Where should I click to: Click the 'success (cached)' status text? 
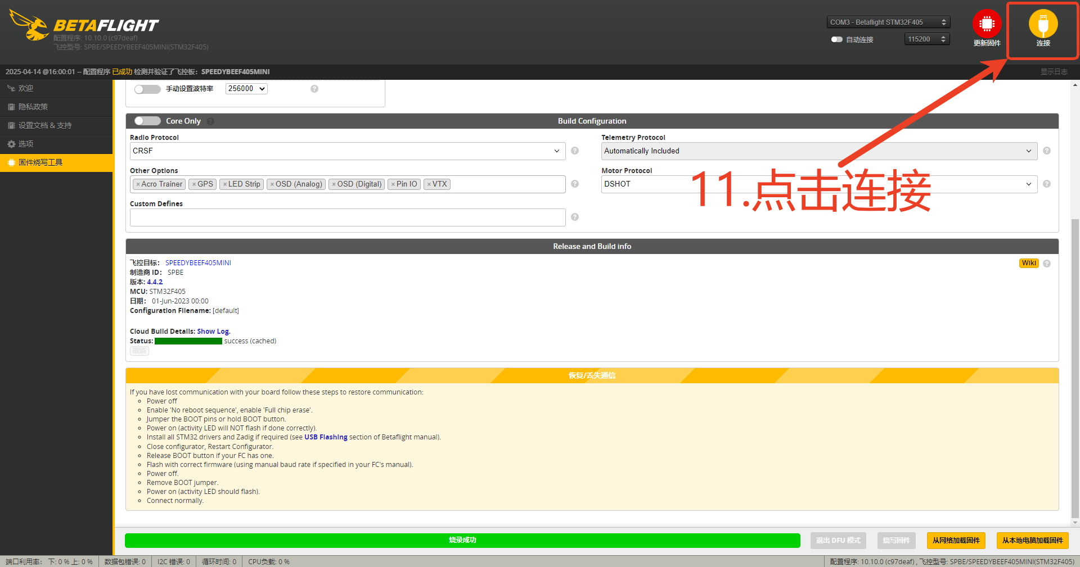point(250,341)
